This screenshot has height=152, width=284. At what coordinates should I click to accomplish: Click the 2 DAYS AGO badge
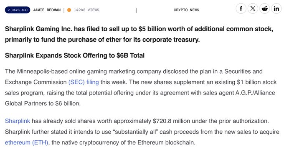point(18,10)
